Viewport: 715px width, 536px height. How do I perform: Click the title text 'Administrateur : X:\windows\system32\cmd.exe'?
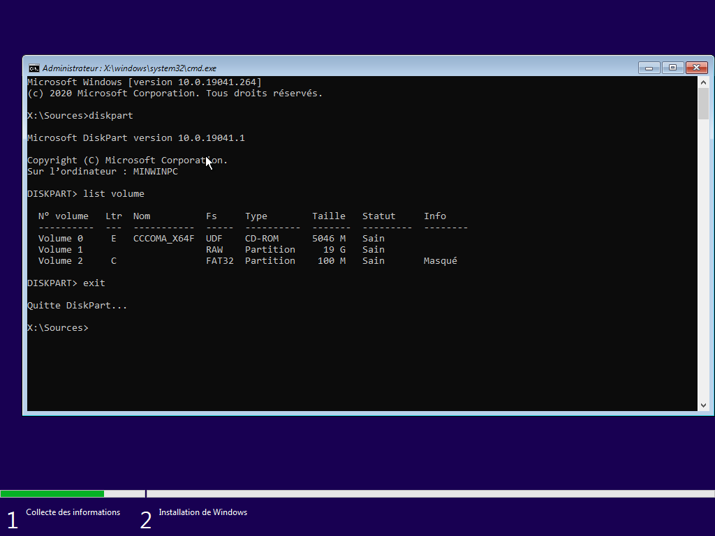click(129, 68)
